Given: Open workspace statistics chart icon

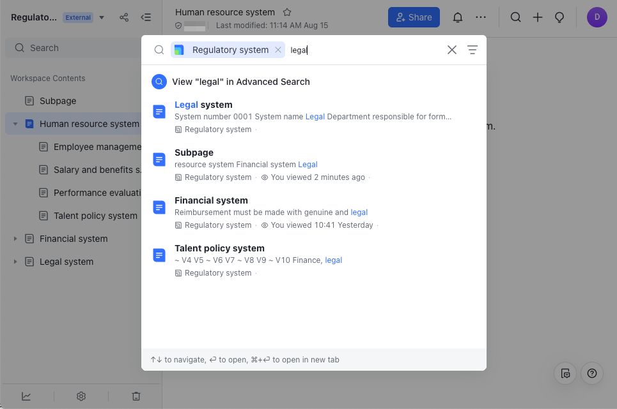Looking at the screenshot, I should pyautogui.click(x=26, y=396).
